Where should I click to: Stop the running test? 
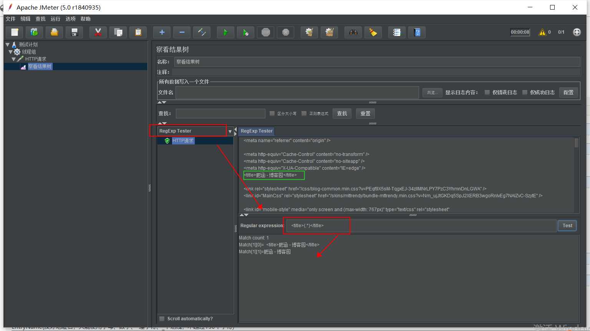click(x=265, y=33)
